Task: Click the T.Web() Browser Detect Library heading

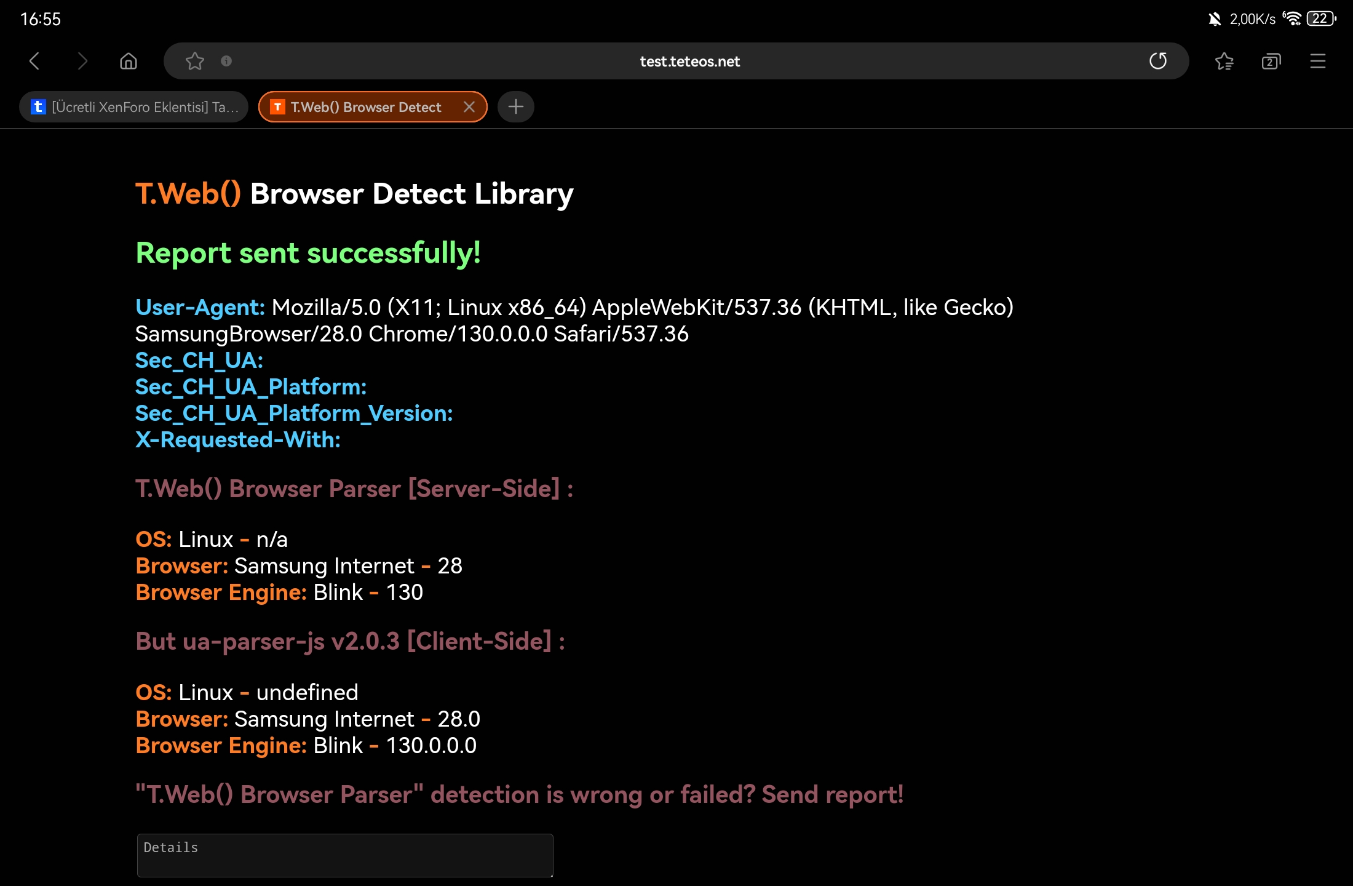Action: 354,194
